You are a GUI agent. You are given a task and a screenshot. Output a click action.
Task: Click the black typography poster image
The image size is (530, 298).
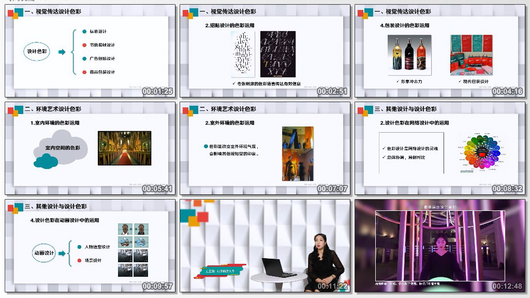tap(278, 54)
